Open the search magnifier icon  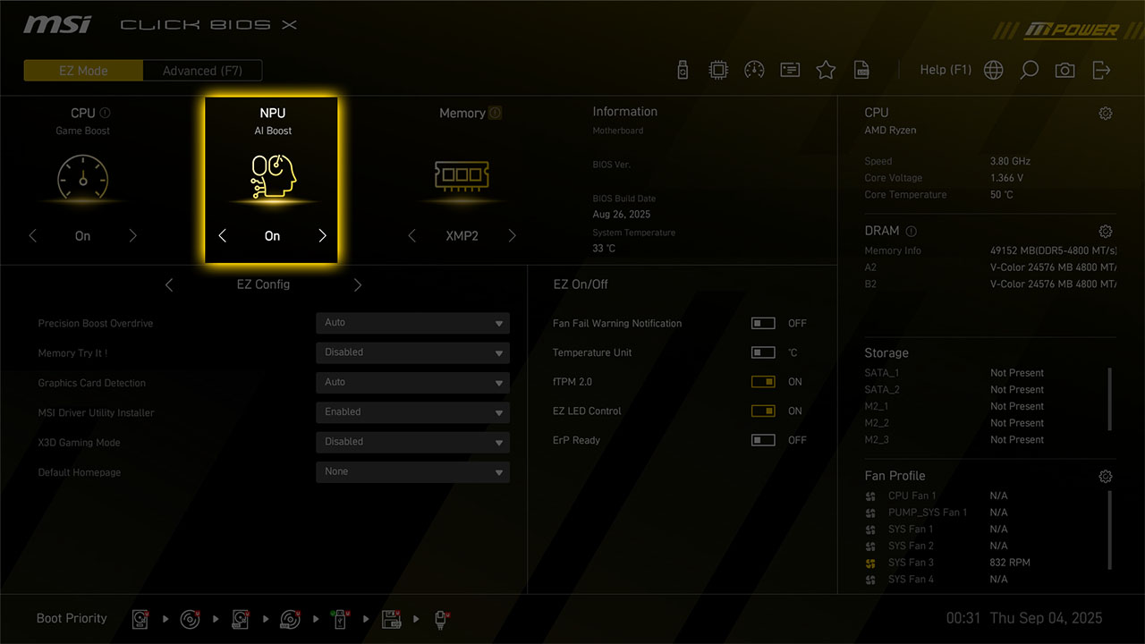point(1030,70)
